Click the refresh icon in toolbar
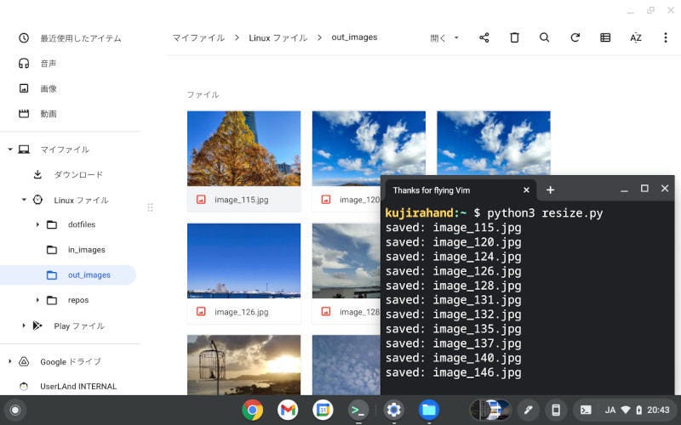This screenshot has height=425, width=681. click(x=575, y=37)
